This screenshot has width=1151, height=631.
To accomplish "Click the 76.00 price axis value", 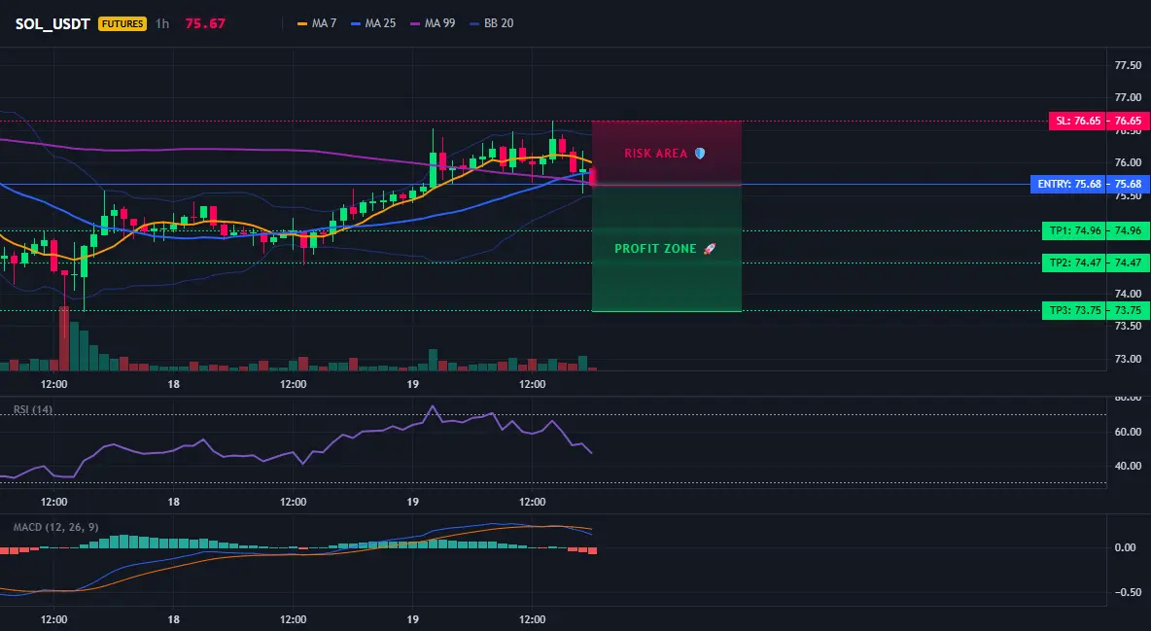I will pyautogui.click(x=1128, y=162).
